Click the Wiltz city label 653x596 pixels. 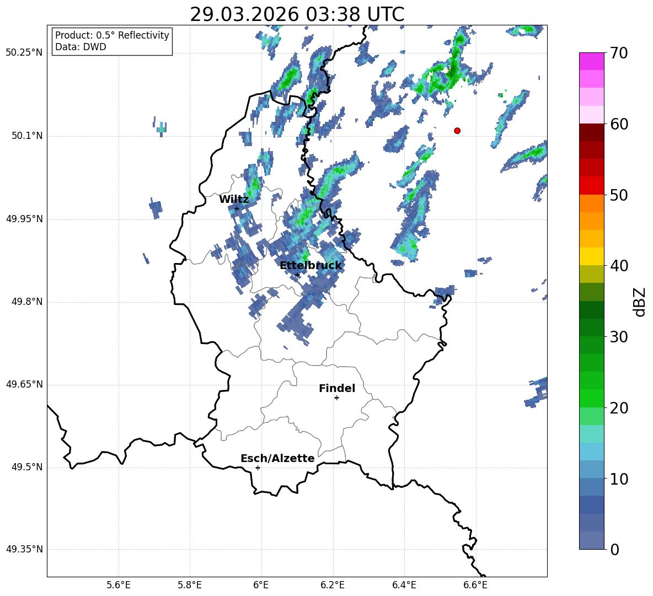(x=234, y=200)
